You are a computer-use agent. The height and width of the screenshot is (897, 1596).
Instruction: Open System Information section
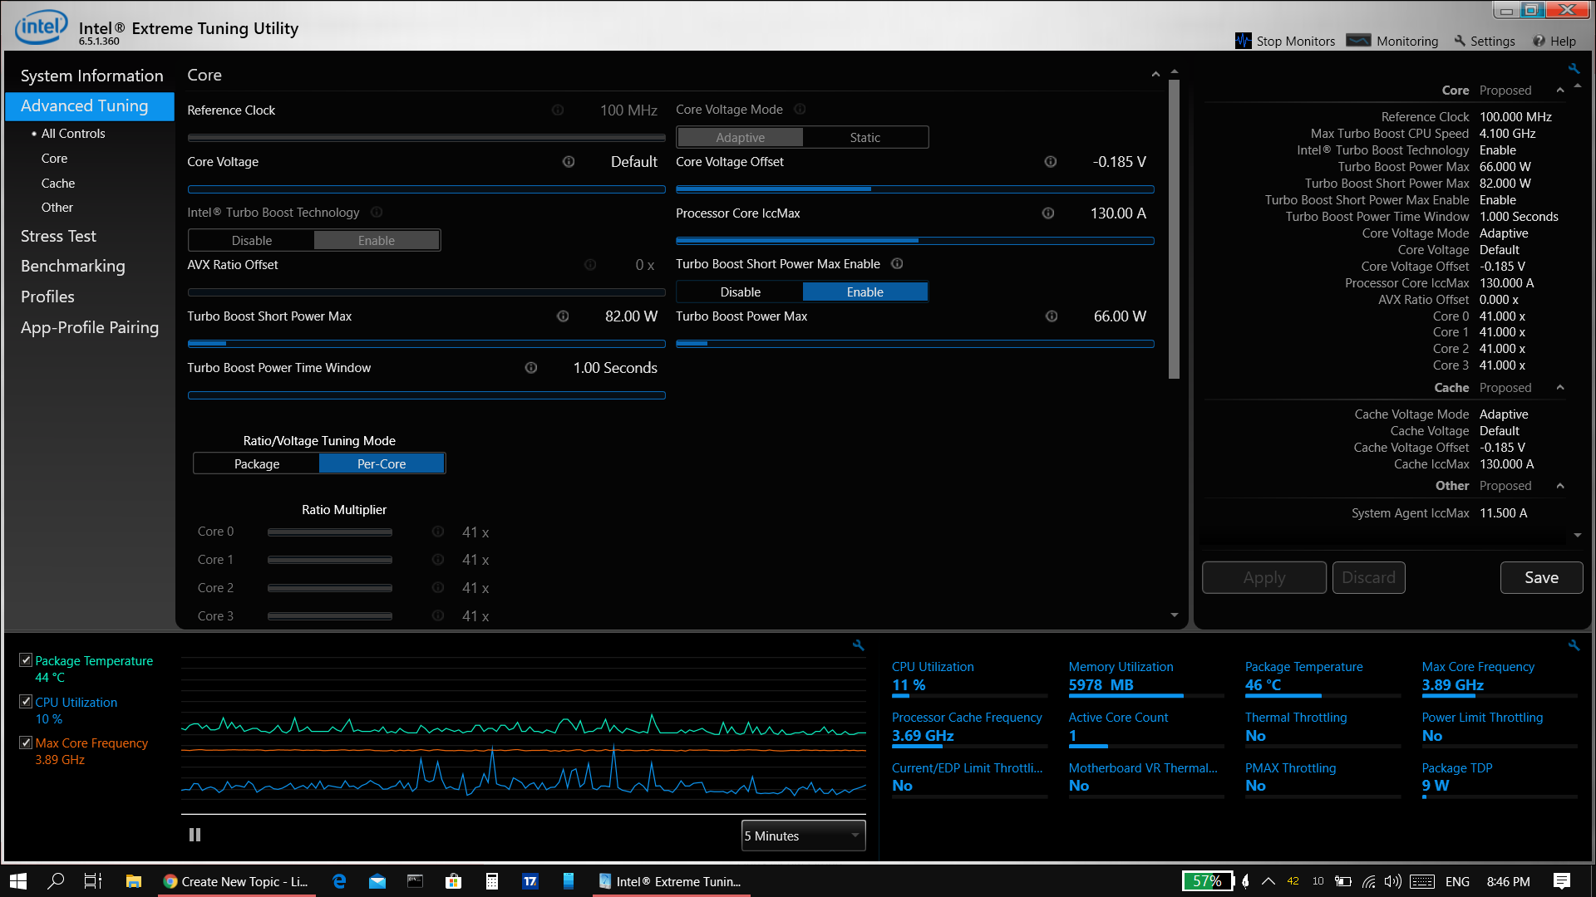pyautogui.click(x=91, y=76)
